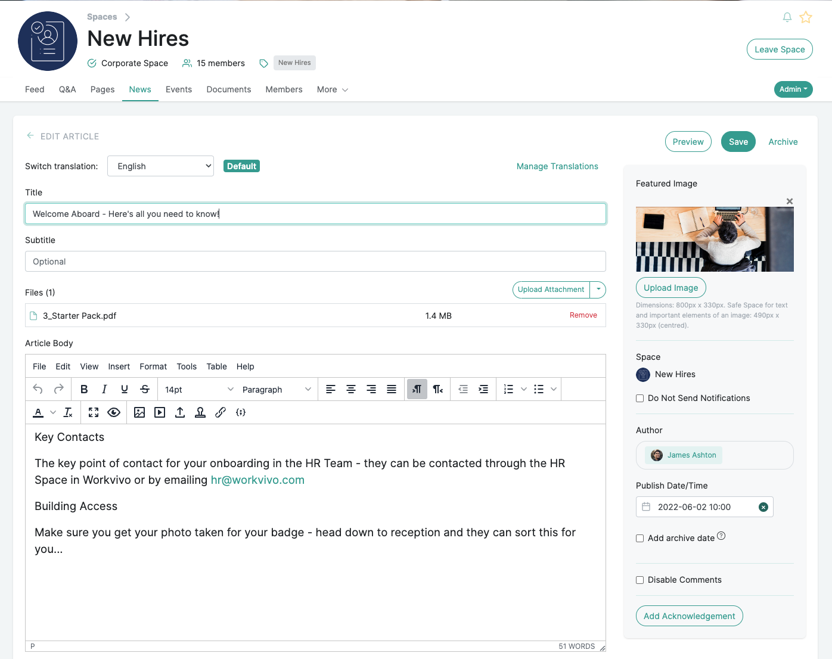Insert an image into article body
The width and height of the screenshot is (832, 659).
click(x=139, y=412)
